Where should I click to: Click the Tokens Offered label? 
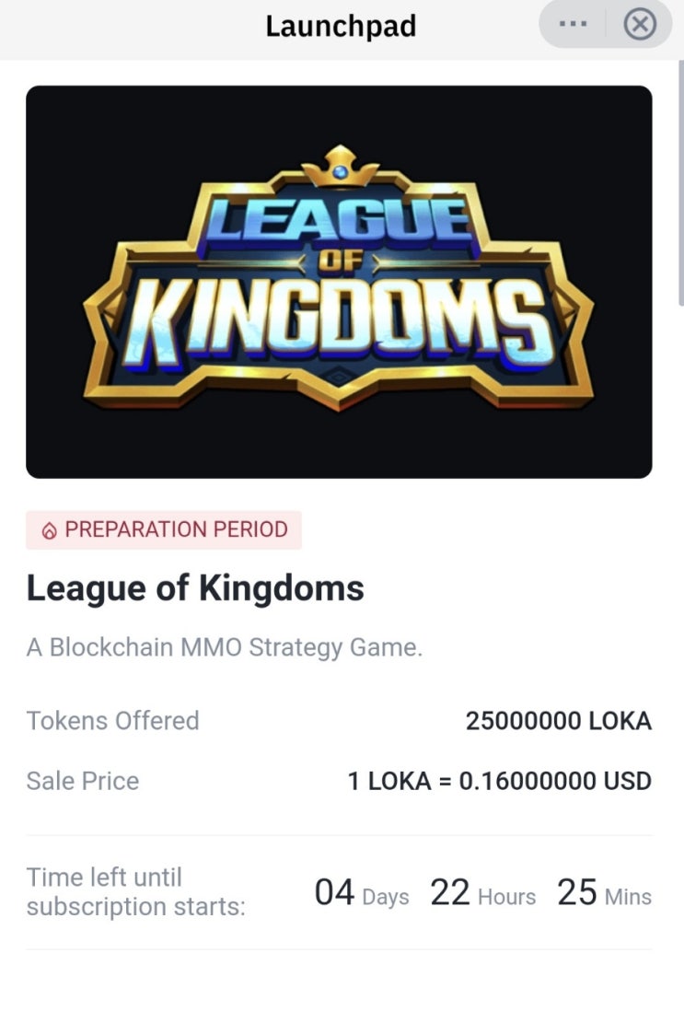[x=113, y=721]
